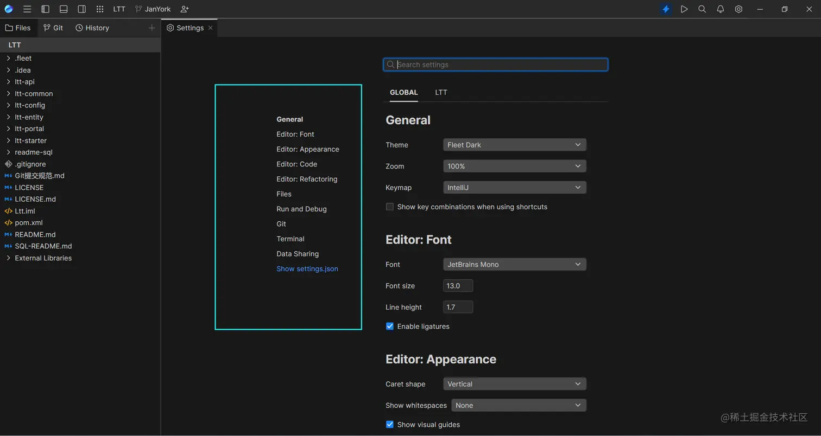Screen dimensions: 821x436
Task: Expand the ltt-config folder
Action: pyautogui.click(x=8, y=105)
